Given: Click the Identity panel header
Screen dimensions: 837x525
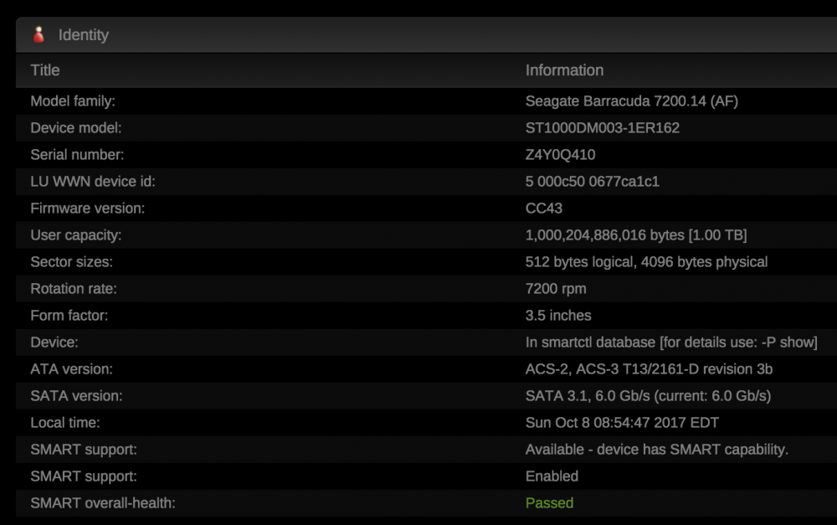Looking at the screenshot, I should (427, 34).
